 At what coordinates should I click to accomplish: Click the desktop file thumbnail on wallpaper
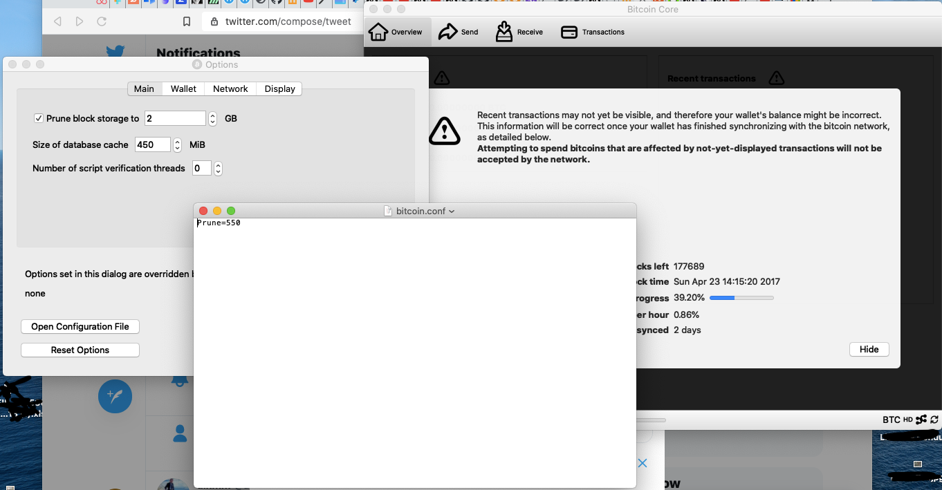pos(918,464)
